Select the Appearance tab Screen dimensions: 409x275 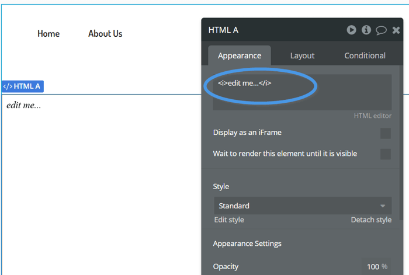tap(240, 55)
